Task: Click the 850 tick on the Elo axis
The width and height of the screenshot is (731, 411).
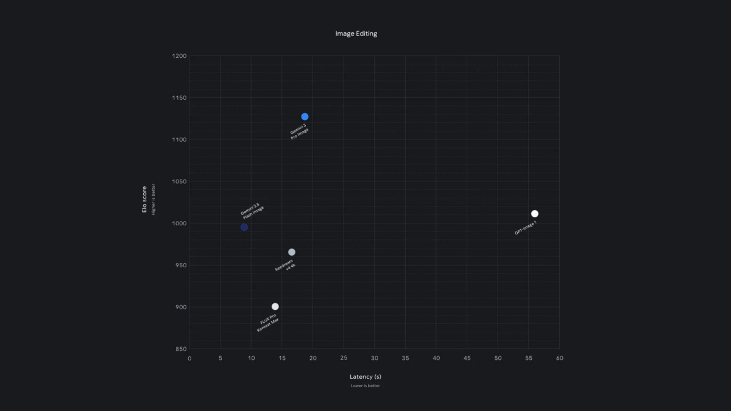Action: pos(181,349)
